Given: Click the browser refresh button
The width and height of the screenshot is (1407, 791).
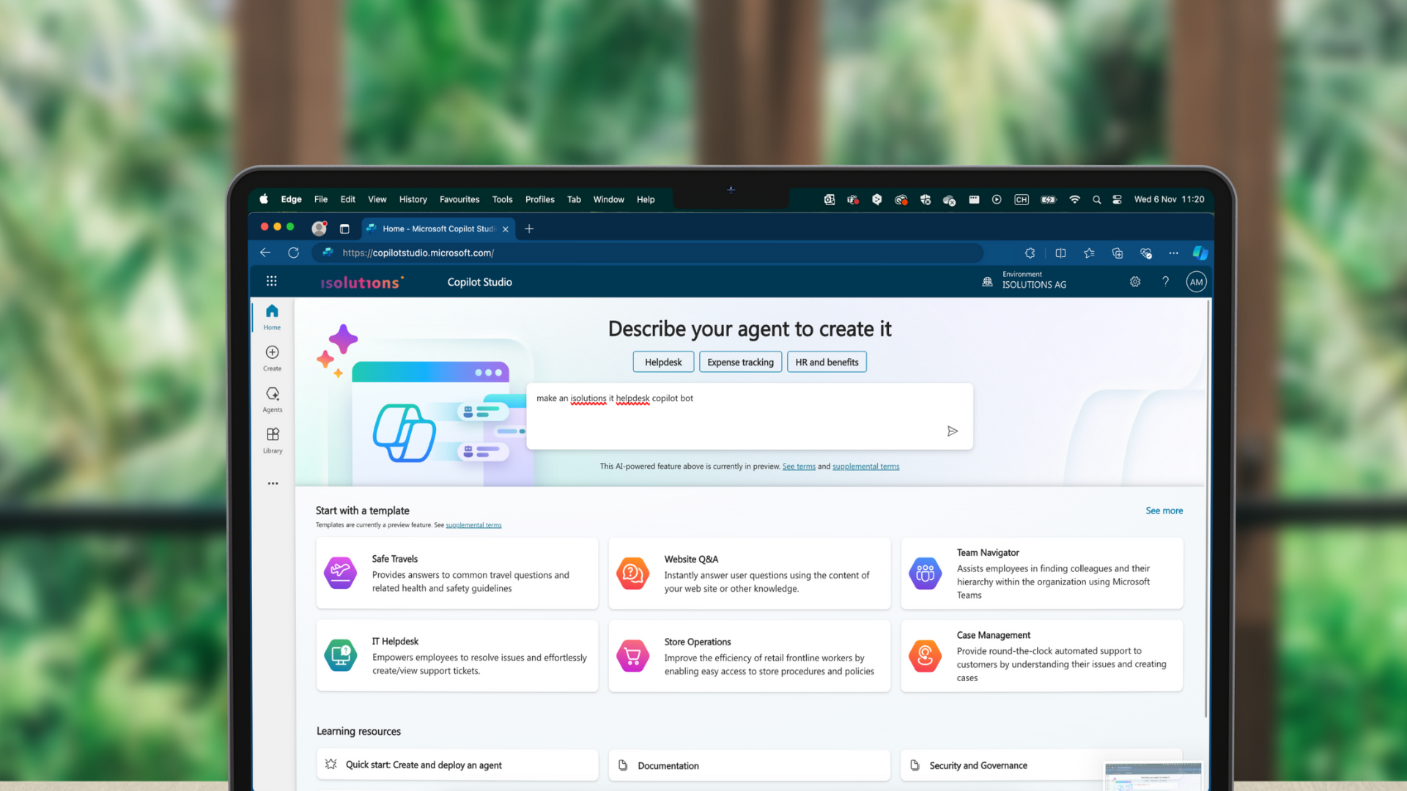Looking at the screenshot, I should (x=293, y=253).
